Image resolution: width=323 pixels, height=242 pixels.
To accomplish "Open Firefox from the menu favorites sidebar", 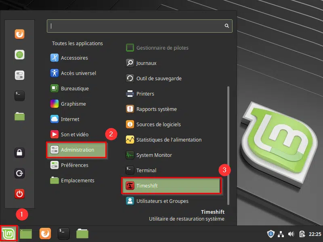I will pyautogui.click(x=19, y=34).
